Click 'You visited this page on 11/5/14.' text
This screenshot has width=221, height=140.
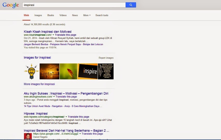[40, 48]
